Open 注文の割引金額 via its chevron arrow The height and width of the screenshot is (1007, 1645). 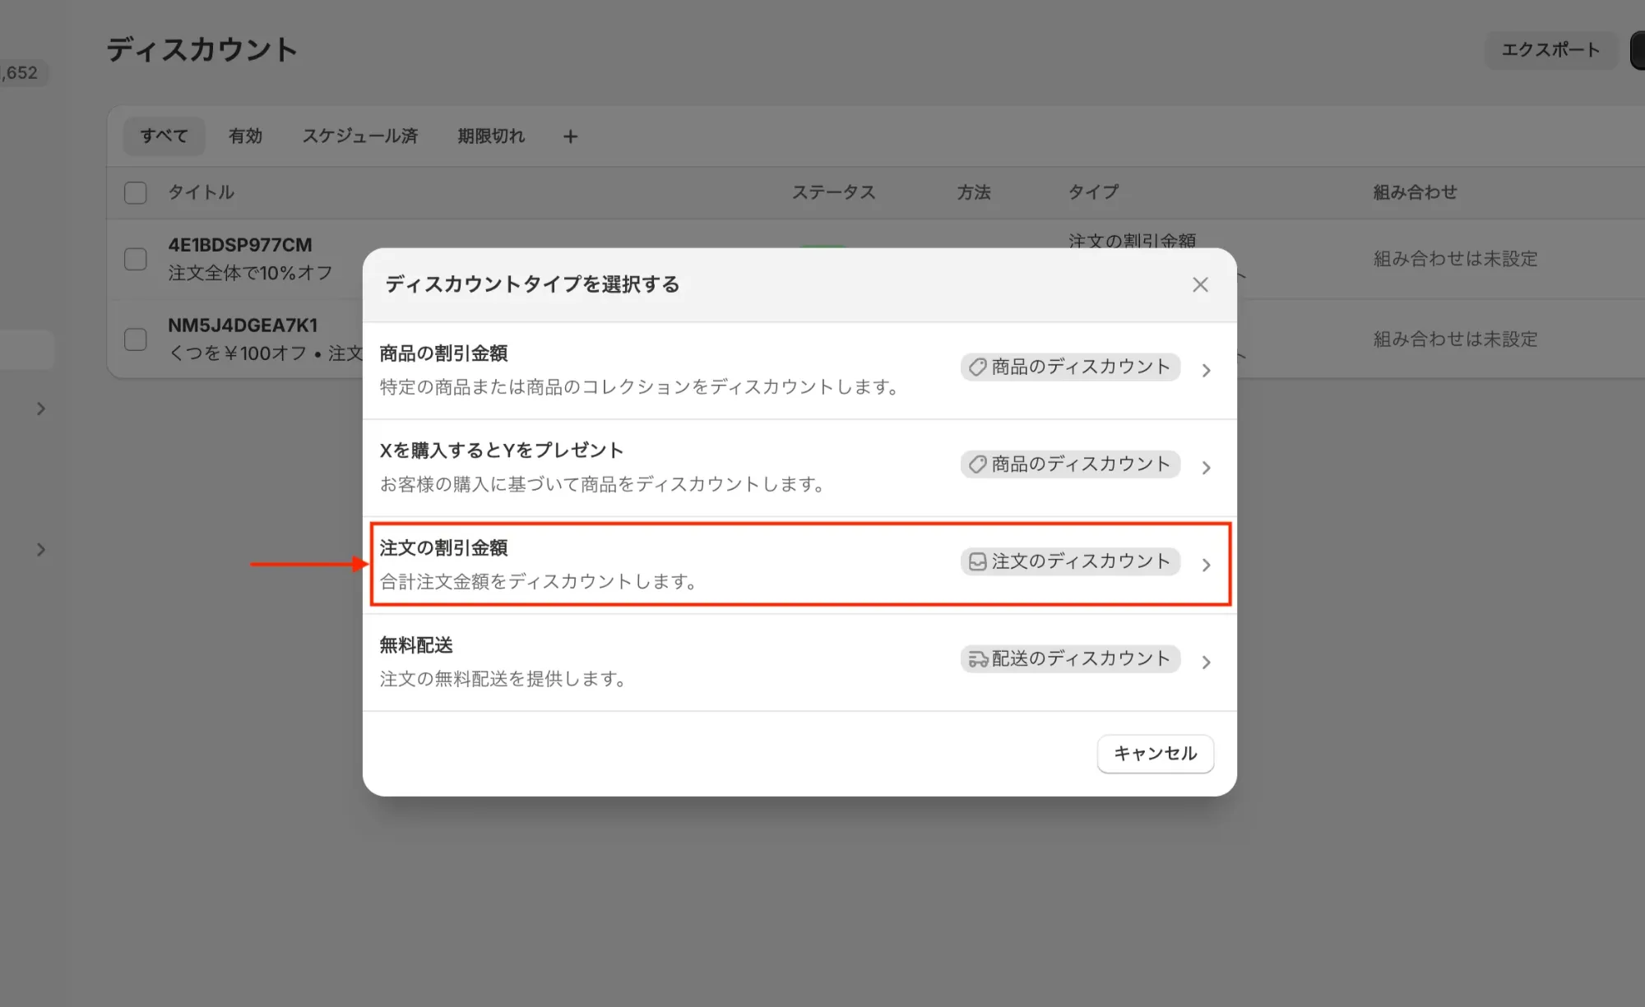[x=1206, y=565]
